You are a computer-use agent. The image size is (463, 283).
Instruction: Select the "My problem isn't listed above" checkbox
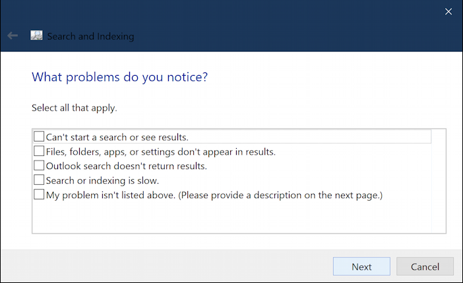pyautogui.click(x=39, y=194)
